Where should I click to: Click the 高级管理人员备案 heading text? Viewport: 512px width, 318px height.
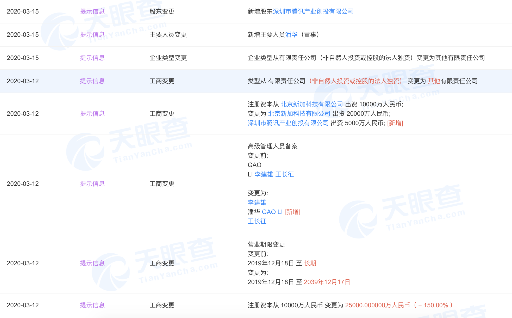273,146
